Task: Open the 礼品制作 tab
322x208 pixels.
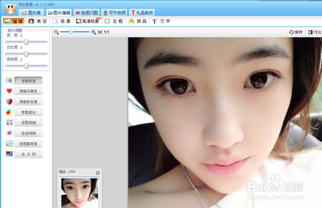Action: 142,13
